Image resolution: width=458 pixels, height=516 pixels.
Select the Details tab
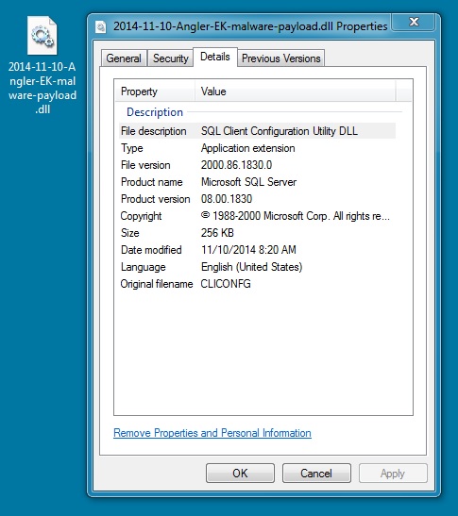tap(214, 57)
